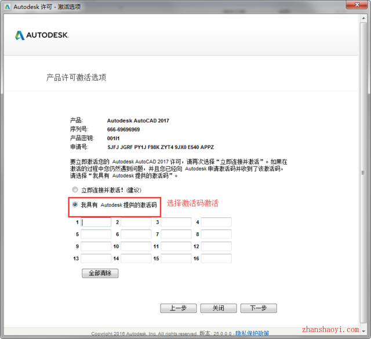Viewport: 371px width, 339px height.
Task: Click activation code field 6
Action: click(136, 234)
